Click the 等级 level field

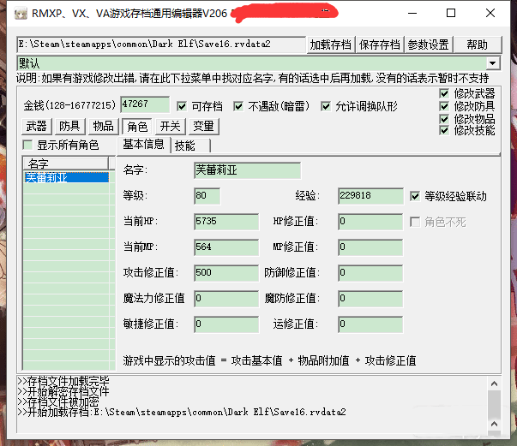pyautogui.click(x=207, y=196)
